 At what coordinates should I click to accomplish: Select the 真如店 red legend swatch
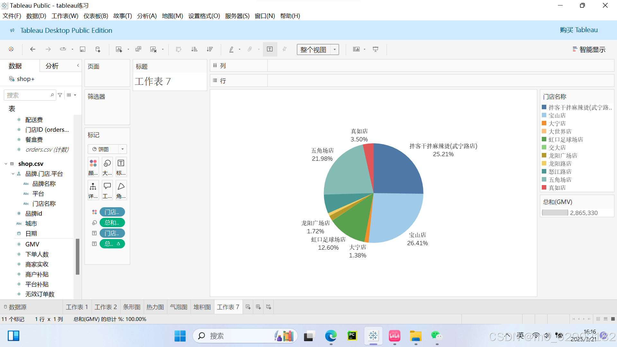tap(544, 187)
